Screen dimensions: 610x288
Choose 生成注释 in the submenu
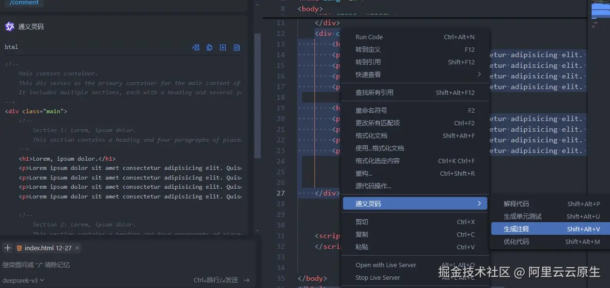point(550,229)
